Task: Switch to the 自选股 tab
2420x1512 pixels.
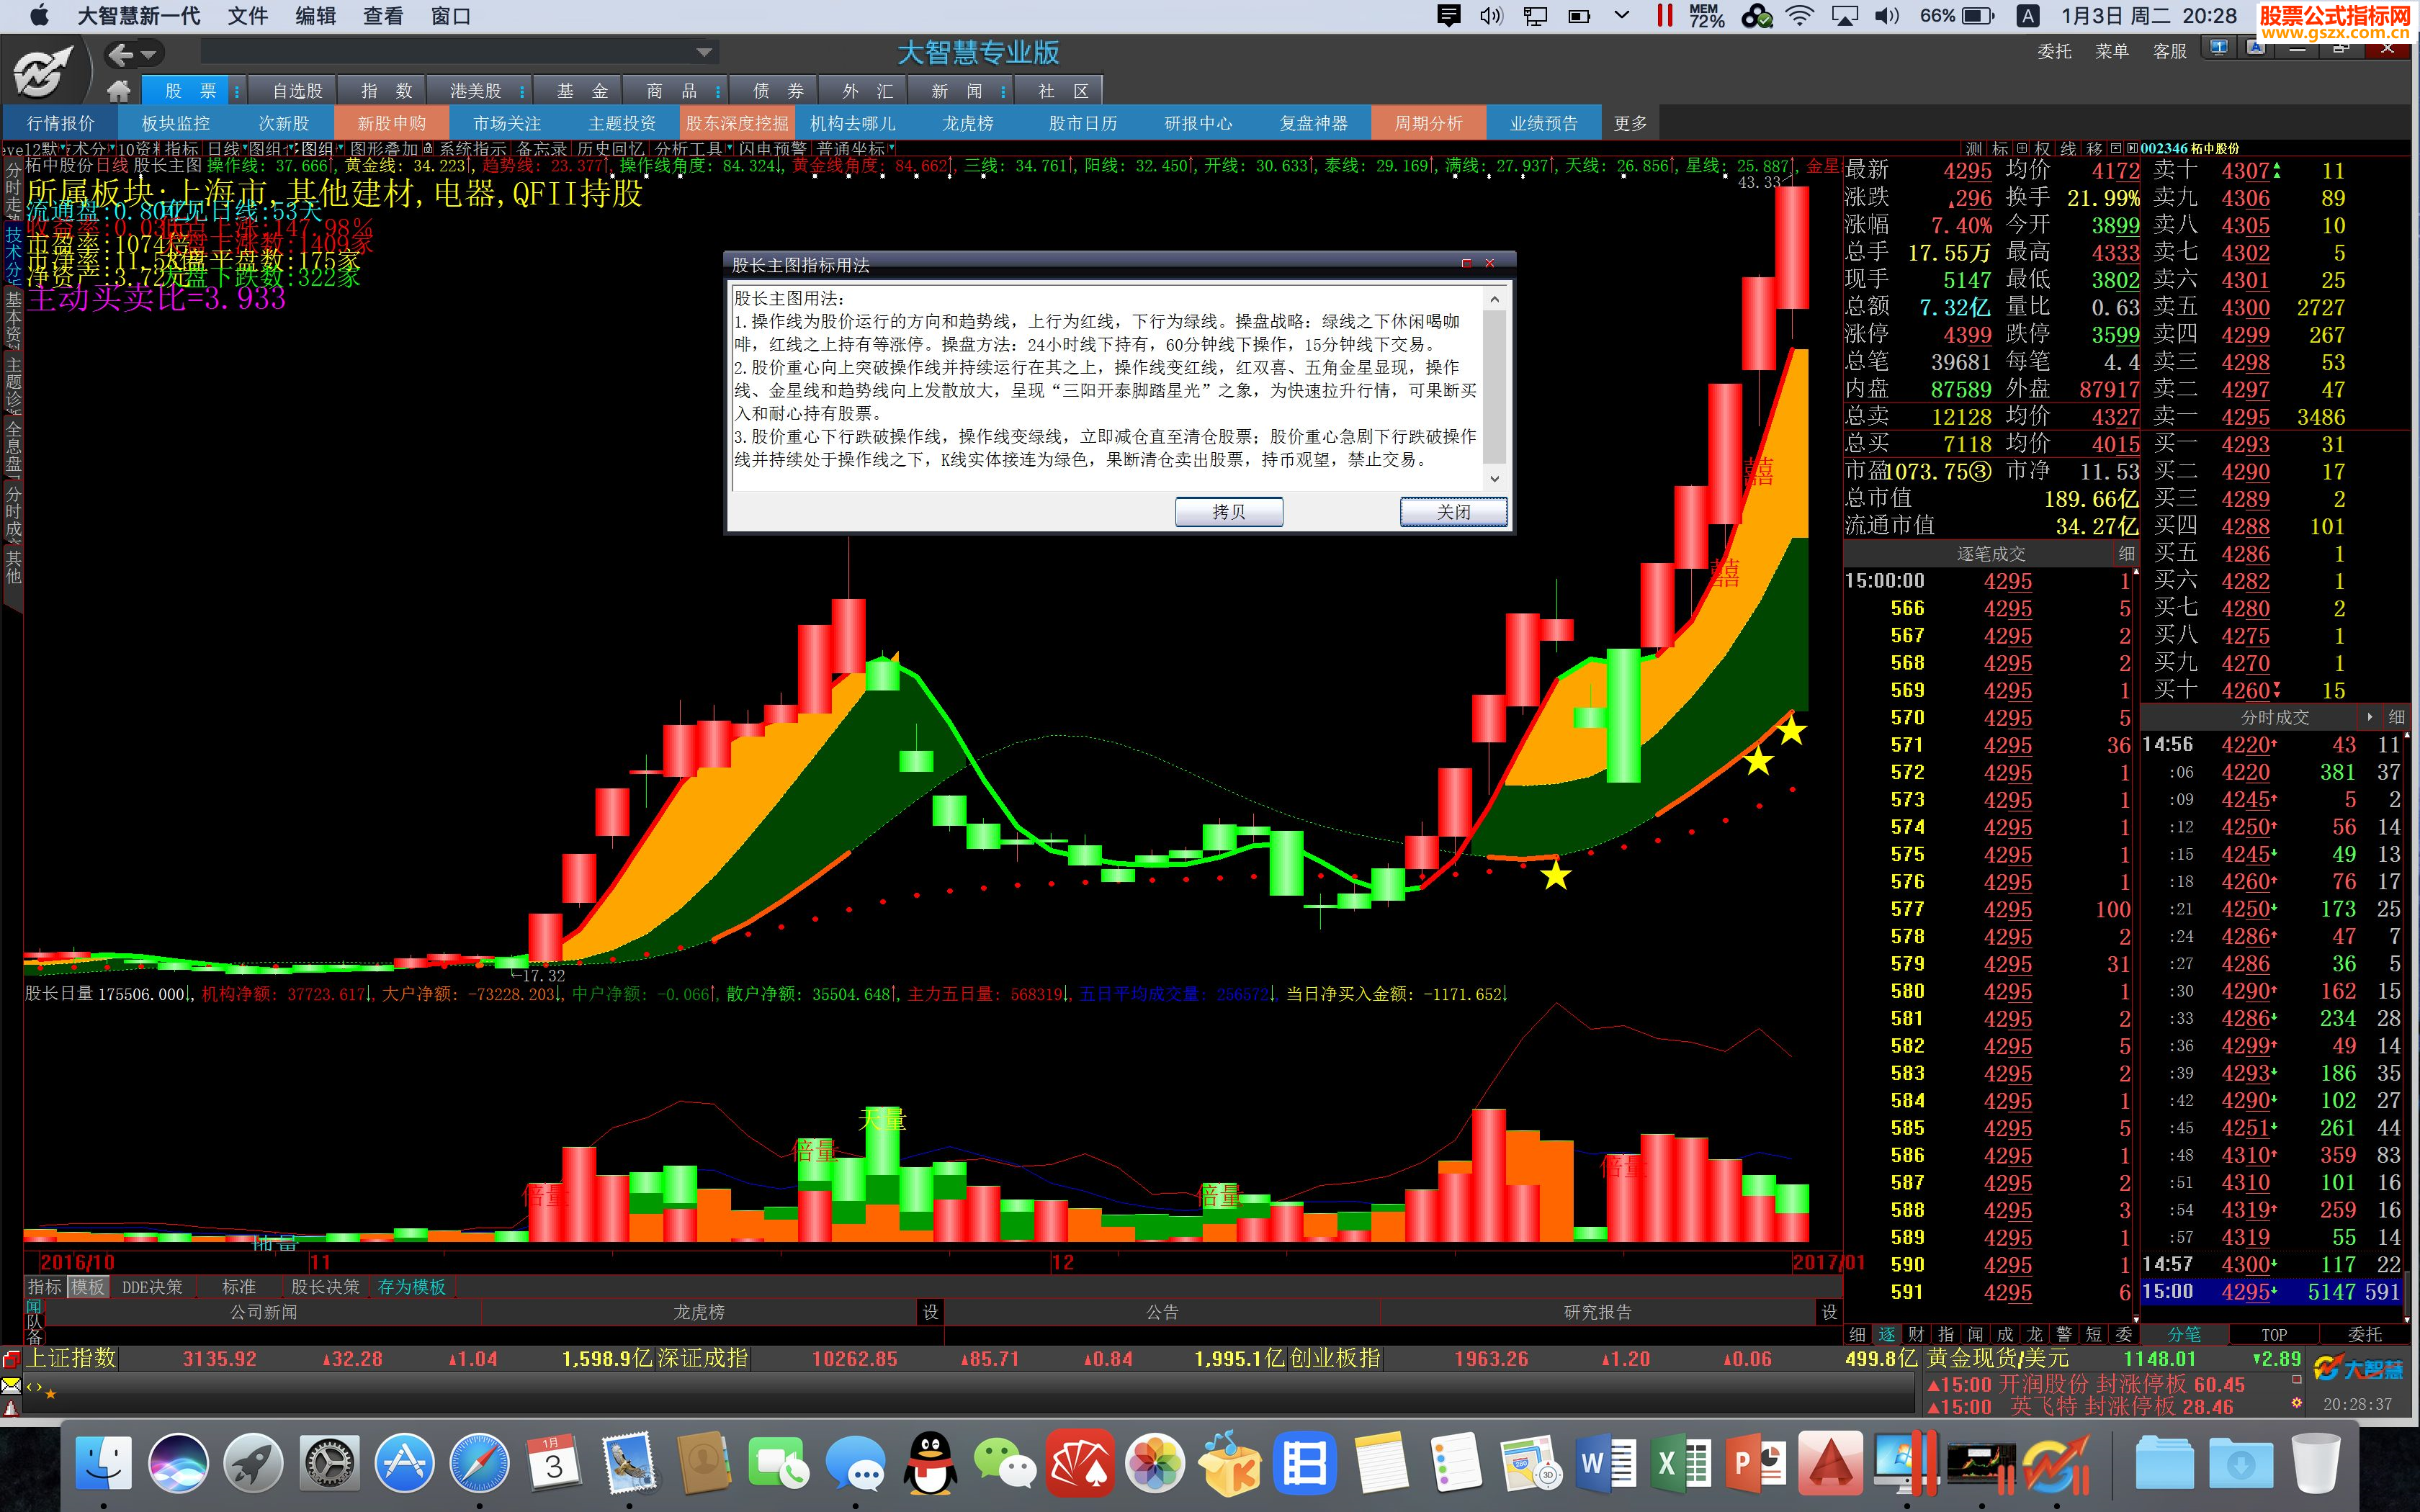Action: coord(297,91)
